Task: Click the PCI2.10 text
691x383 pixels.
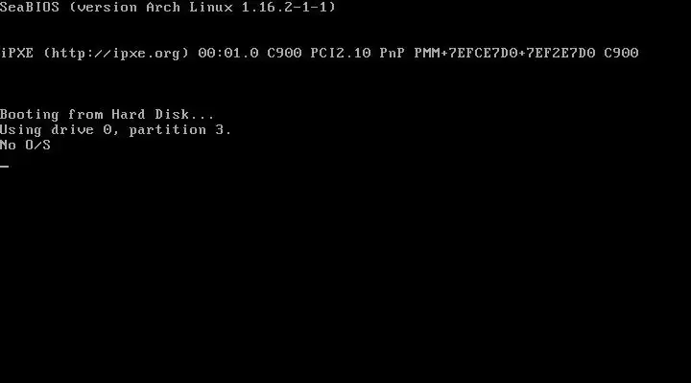Action: (x=340, y=54)
